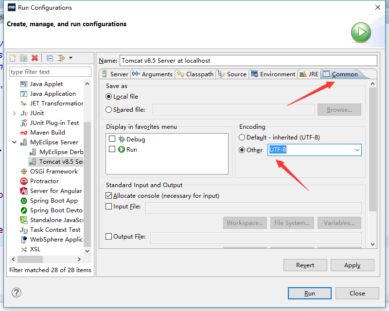
Task: Click the Close button at bottom
Action: click(357, 294)
